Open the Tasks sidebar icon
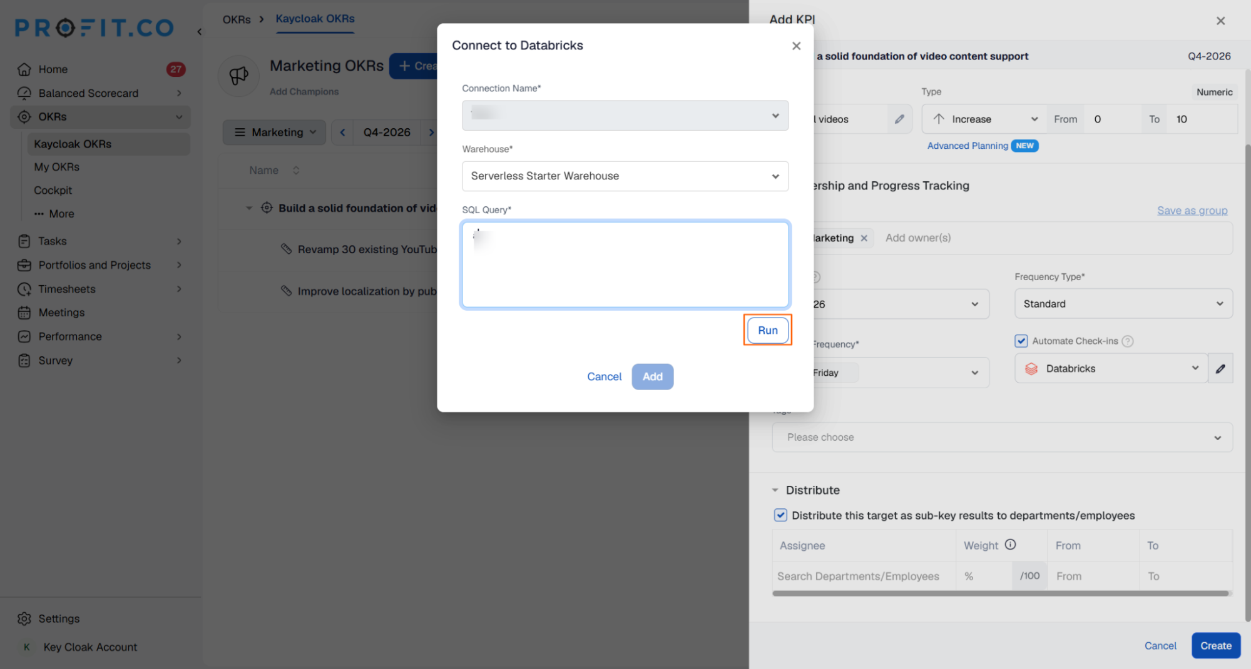 tap(24, 241)
